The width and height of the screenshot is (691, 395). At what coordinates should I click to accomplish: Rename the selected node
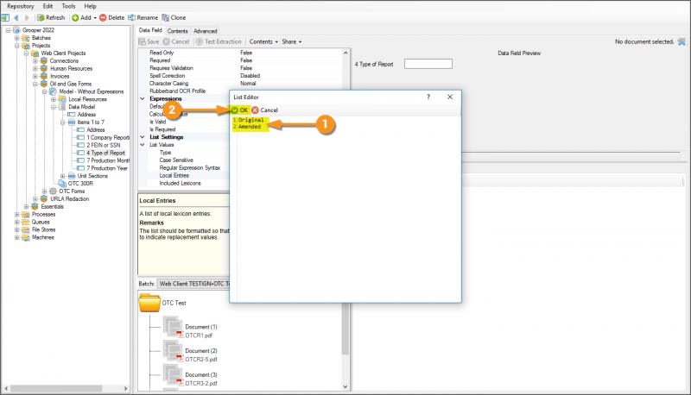pos(143,17)
